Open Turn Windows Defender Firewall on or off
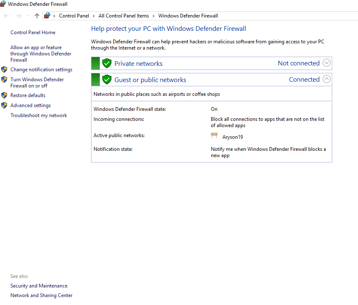Viewport: 358px width, 305px height. tap(37, 82)
